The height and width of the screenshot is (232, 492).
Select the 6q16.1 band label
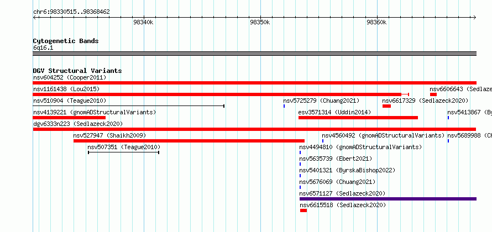[x=43, y=48]
